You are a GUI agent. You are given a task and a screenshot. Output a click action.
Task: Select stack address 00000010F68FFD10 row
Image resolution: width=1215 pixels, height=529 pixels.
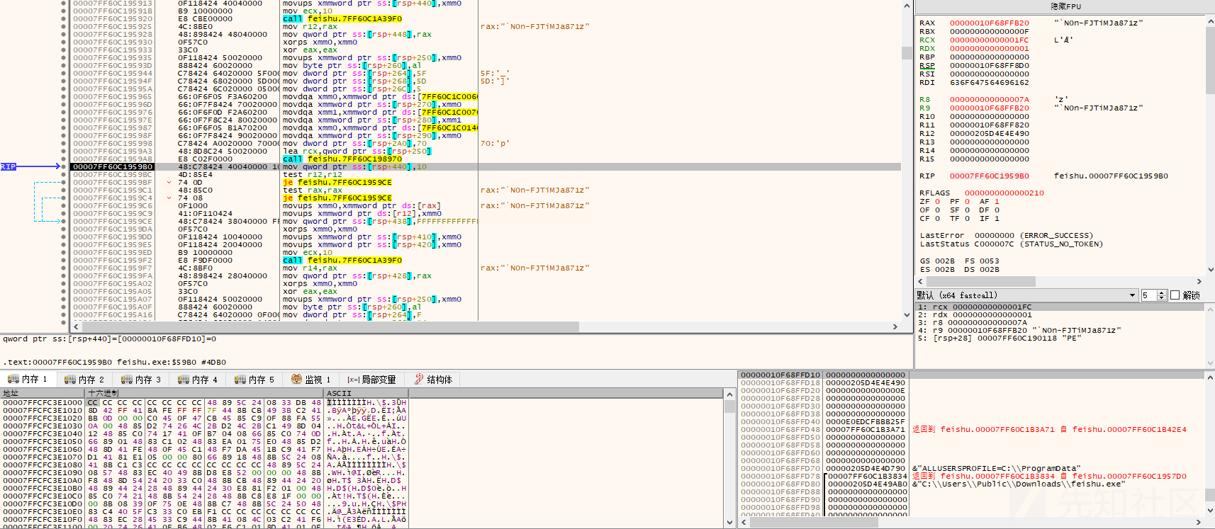780,375
